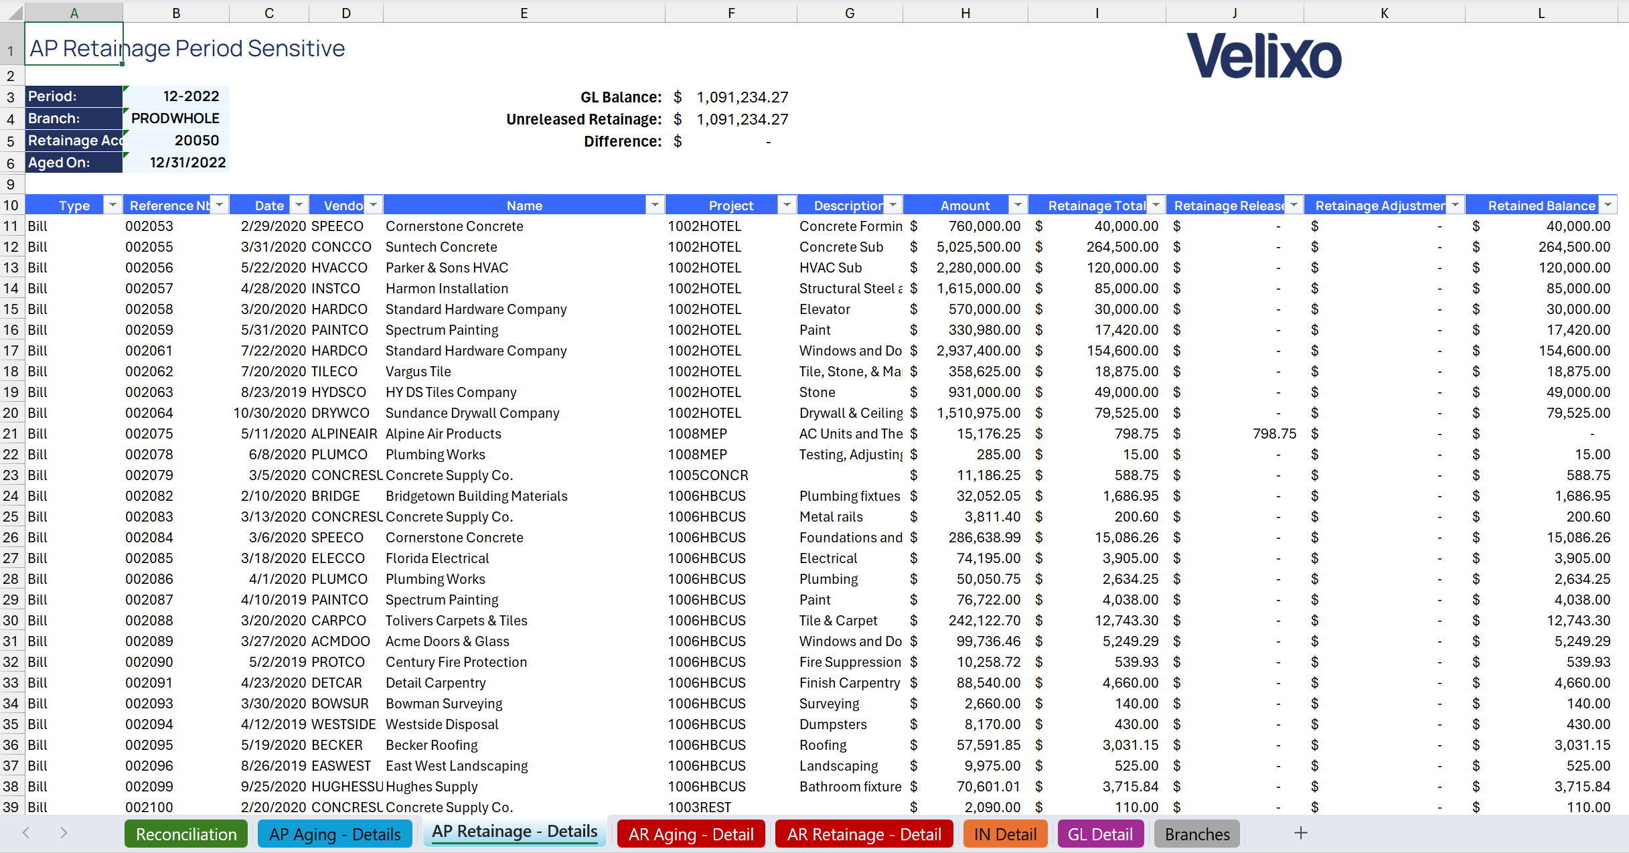Viewport: 1629px width, 853px height.
Task: Switch to the AR Aging - Detail tab
Action: [691, 834]
